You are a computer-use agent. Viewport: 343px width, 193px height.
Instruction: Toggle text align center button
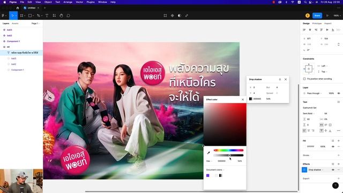coord(309,131)
